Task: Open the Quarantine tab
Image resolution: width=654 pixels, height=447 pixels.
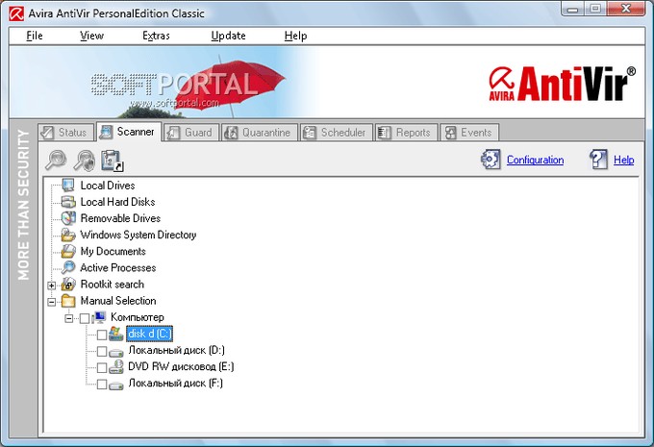Action: click(x=260, y=133)
